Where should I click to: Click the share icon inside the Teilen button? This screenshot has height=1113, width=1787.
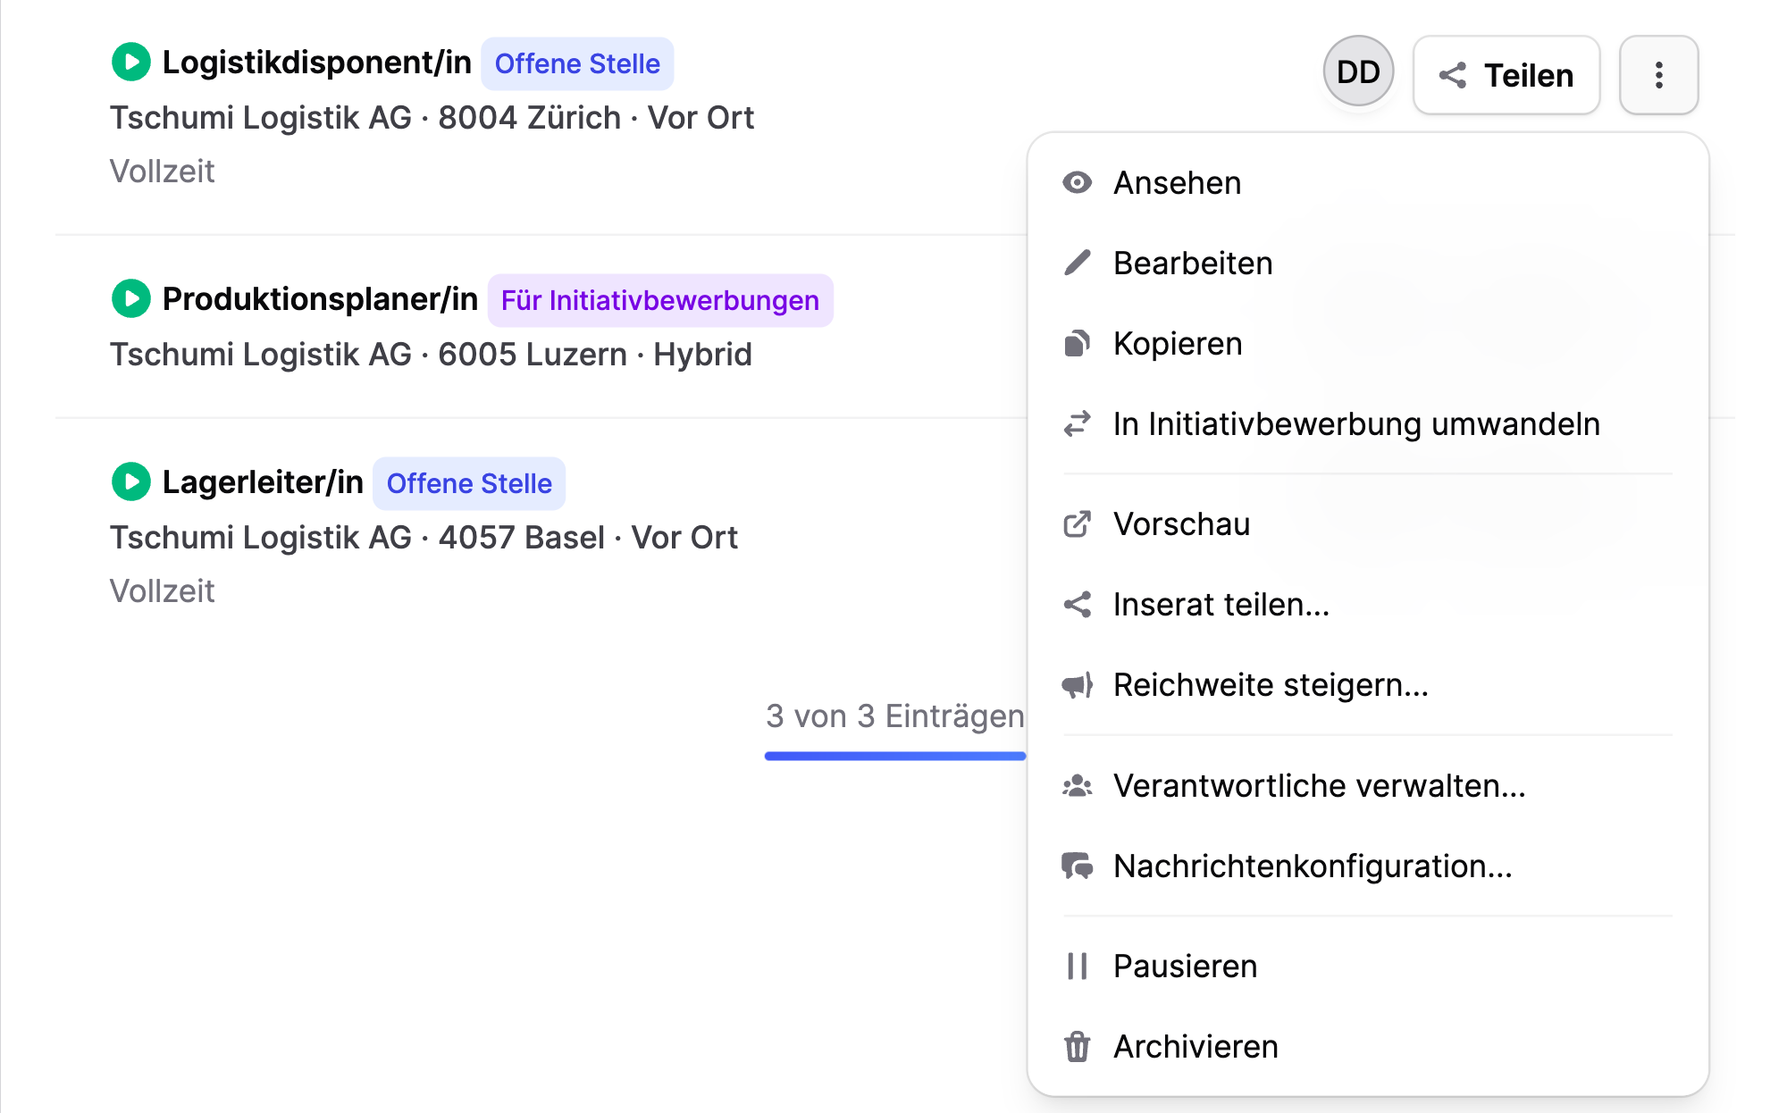pyautogui.click(x=1453, y=75)
